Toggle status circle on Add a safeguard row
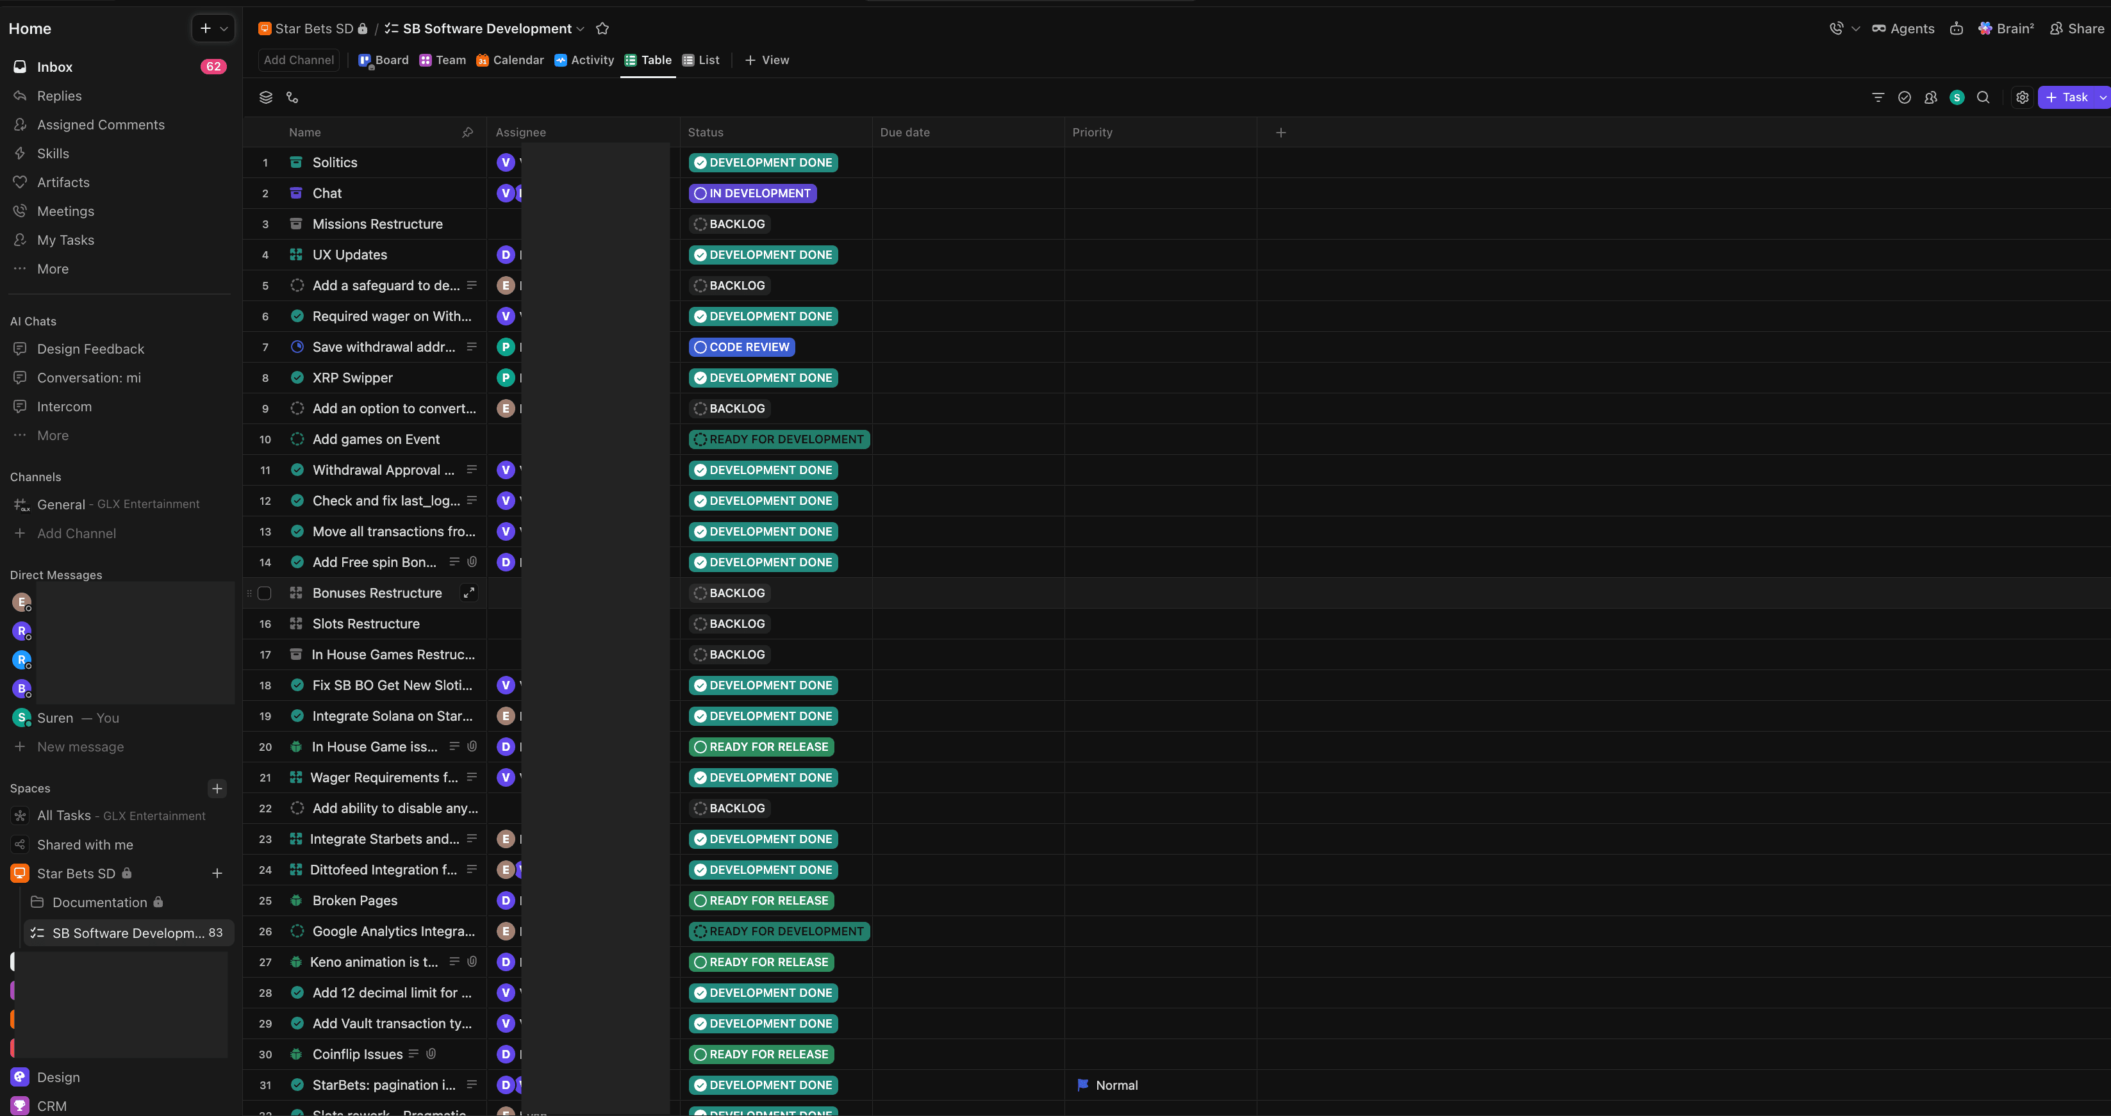The width and height of the screenshot is (2111, 1116). tap(297, 285)
